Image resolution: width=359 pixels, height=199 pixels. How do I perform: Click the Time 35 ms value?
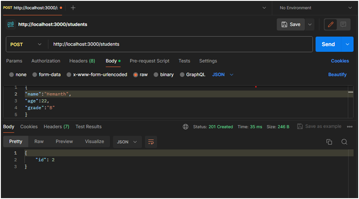click(256, 127)
